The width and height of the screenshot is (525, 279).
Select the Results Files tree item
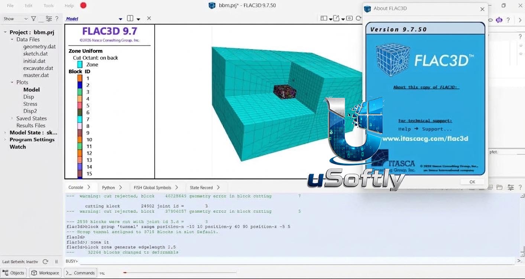click(31, 125)
